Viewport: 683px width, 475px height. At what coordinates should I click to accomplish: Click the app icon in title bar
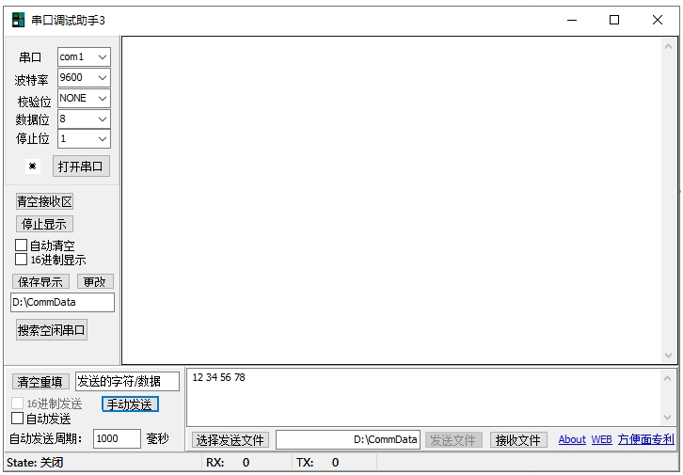coord(18,20)
